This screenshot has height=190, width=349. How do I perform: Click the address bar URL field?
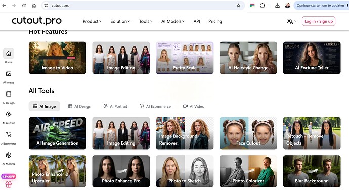pos(143,6)
